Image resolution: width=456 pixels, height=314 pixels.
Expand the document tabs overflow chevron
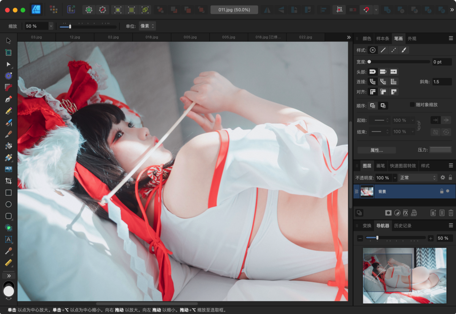[x=349, y=37]
